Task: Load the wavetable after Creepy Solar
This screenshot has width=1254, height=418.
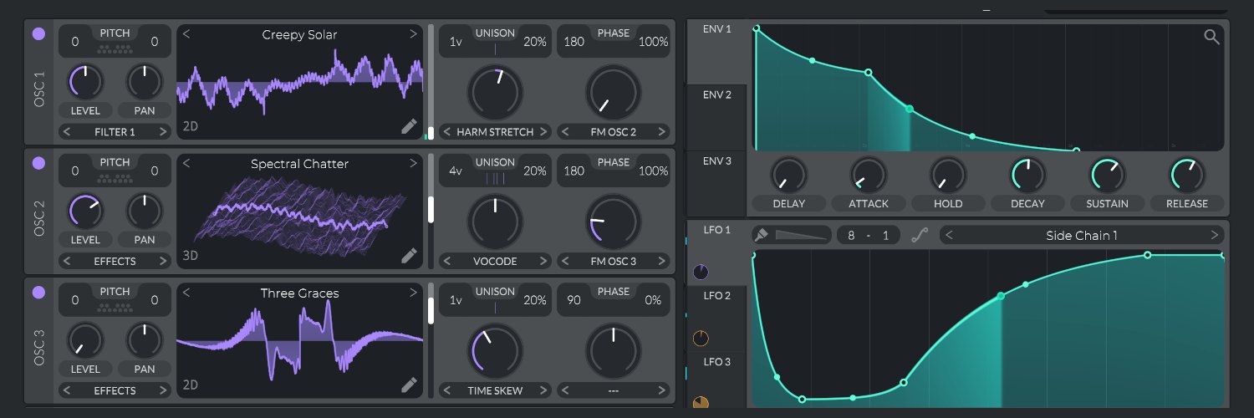Action: point(413,34)
